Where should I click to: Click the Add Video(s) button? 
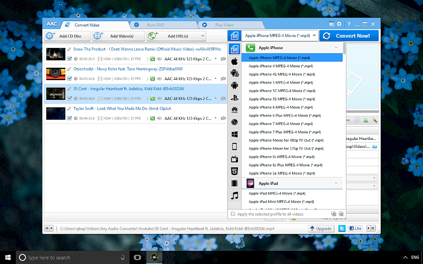(x=119, y=36)
